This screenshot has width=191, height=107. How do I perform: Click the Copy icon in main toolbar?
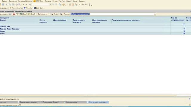click(x=10, y=5)
